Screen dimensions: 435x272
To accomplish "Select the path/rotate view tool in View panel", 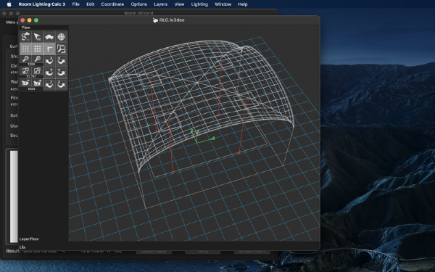I will [x=25, y=37].
